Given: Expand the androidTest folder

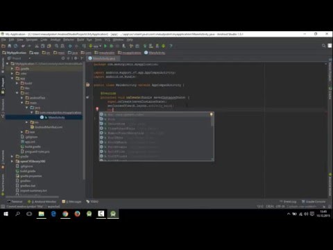Looking at the screenshot, I should coord(22,98).
